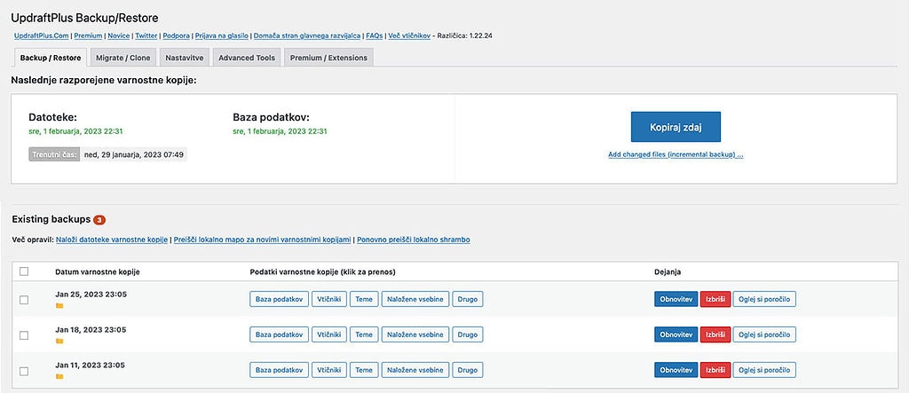Click Preišči lokalno mapo za novimi kopijami
Viewport: 909px width, 393px height.
click(x=262, y=240)
